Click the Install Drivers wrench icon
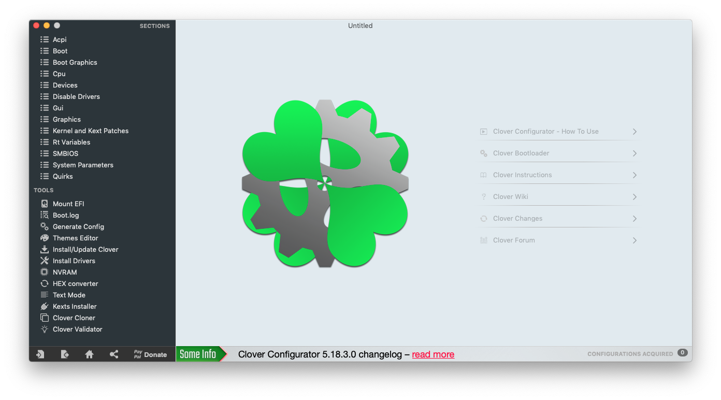The height and width of the screenshot is (400, 721). pos(45,261)
